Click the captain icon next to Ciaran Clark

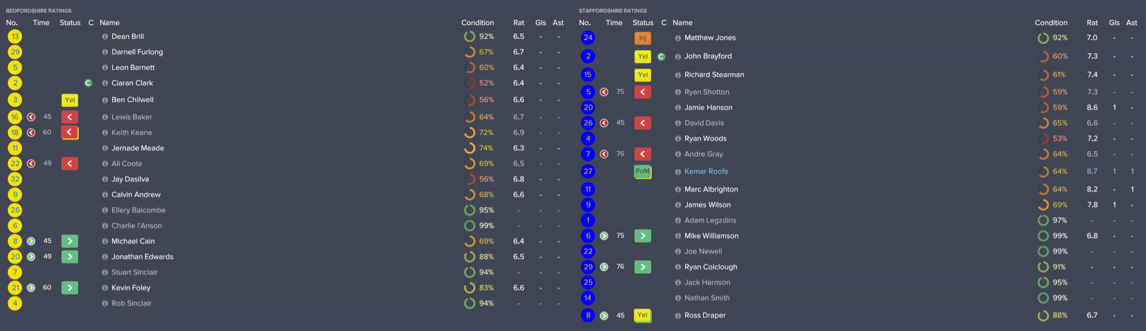point(88,83)
